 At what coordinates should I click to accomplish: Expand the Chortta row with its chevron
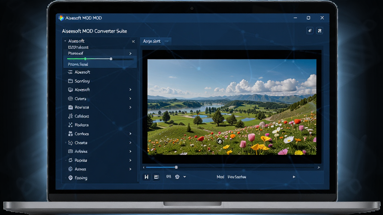[131, 143]
